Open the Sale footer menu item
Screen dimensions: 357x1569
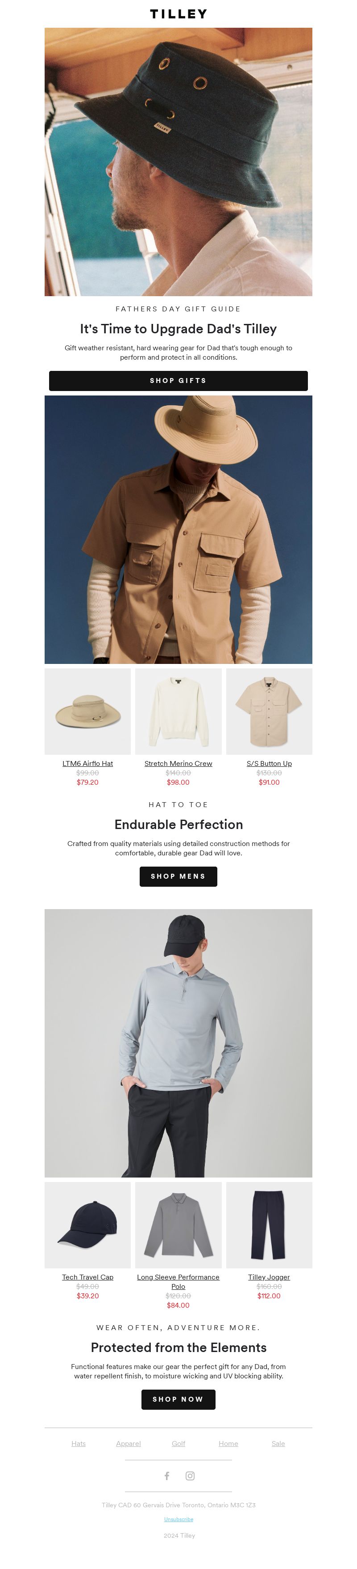point(278,1444)
